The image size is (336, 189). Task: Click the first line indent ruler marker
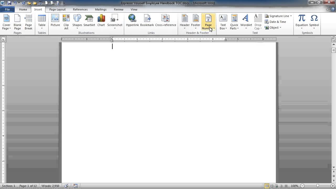(112, 38)
